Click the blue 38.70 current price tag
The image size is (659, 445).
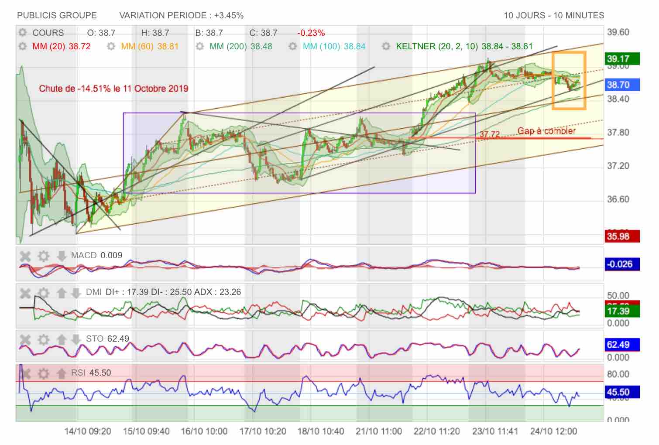coord(622,85)
